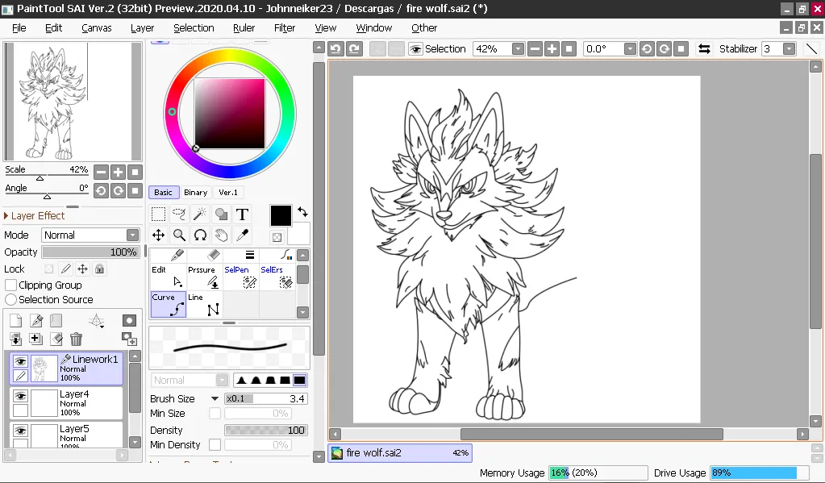Open the Ruler menu

(x=244, y=28)
